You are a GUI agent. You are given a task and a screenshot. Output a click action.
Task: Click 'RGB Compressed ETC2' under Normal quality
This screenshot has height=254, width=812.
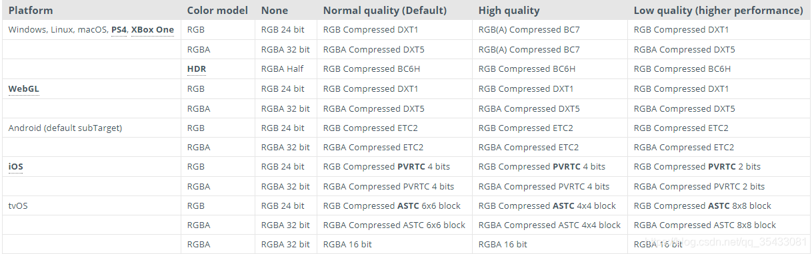click(371, 128)
